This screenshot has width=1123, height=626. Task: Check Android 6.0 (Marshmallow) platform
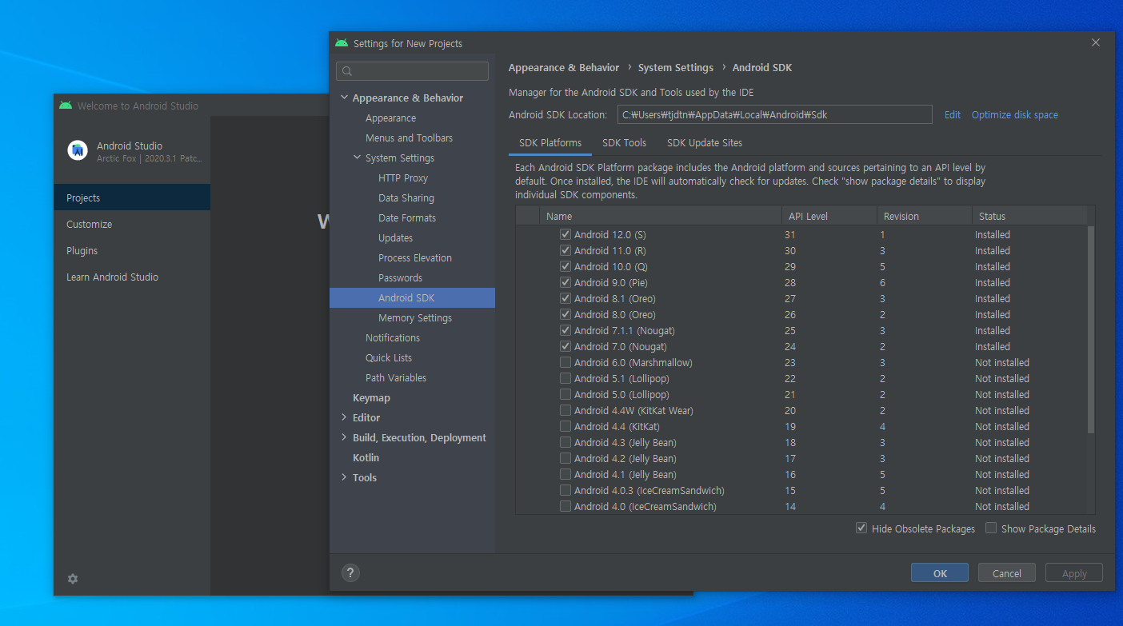click(565, 362)
